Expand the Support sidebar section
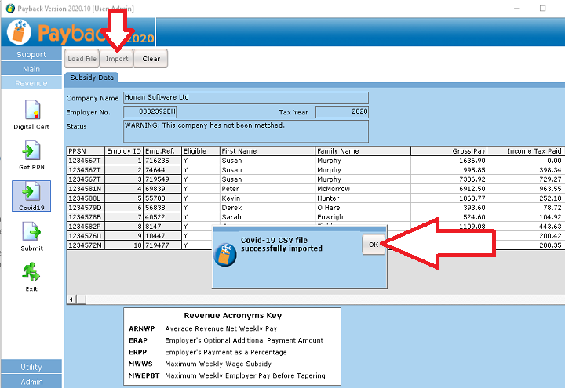Image resolution: width=565 pixels, height=388 pixels. click(31, 55)
